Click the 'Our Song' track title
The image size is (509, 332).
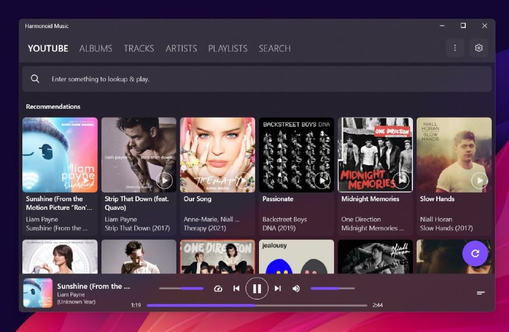(197, 199)
